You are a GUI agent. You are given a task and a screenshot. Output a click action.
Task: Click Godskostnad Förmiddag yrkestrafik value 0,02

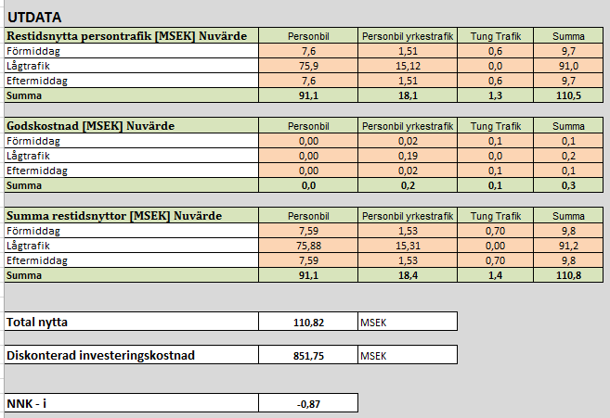click(x=408, y=141)
